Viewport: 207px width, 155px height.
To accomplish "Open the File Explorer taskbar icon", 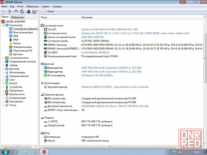I will (x=26, y=152).
